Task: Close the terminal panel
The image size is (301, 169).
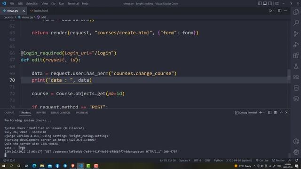Action: coord(286,113)
